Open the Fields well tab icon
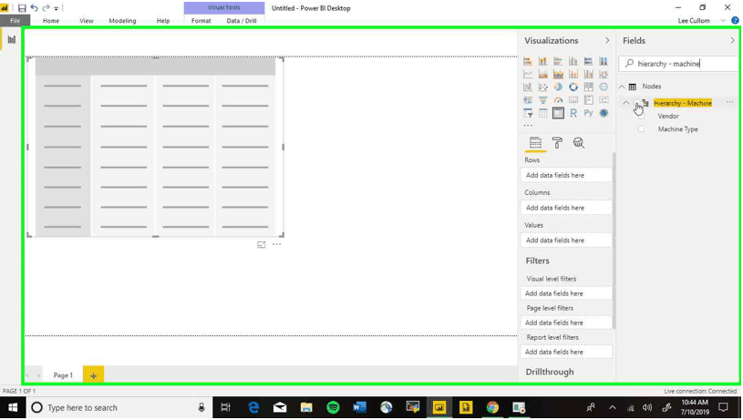The width and height of the screenshot is (743, 420). click(x=535, y=142)
